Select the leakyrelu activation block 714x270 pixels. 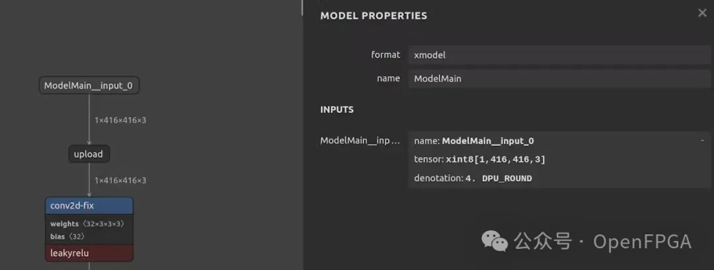click(x=89, y=253)
